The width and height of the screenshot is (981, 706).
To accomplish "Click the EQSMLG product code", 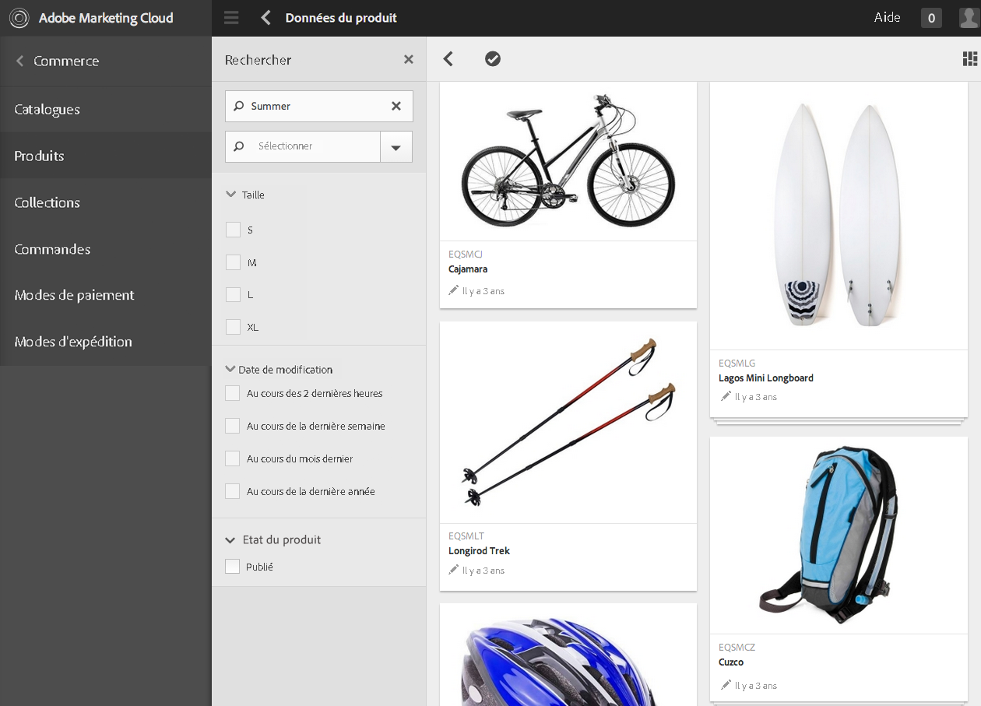I will coord(737,364).
